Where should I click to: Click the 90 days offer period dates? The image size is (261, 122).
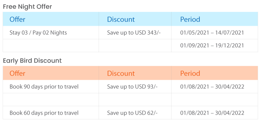[x=212, y=87]
